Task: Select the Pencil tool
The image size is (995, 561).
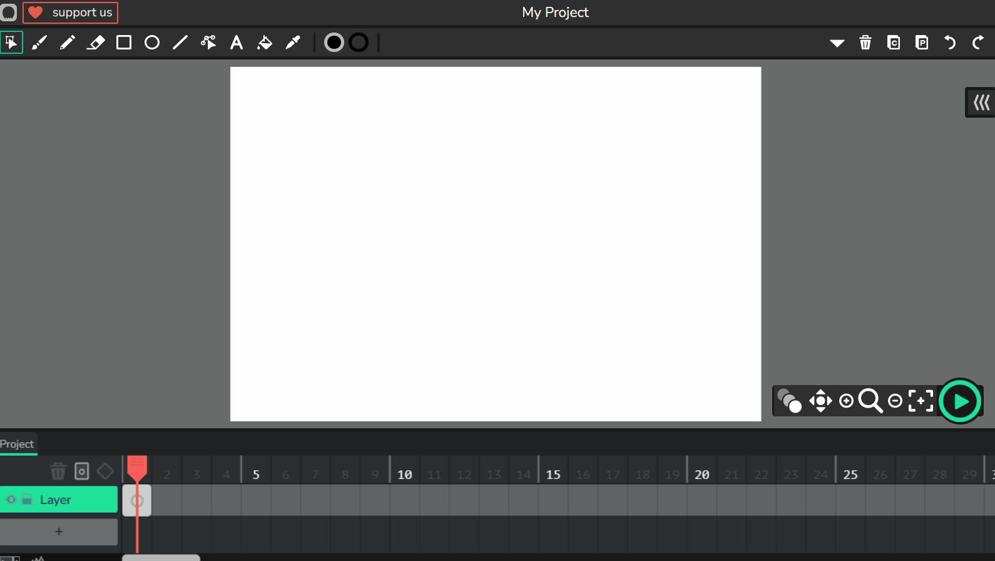Action: click(68, 43)
